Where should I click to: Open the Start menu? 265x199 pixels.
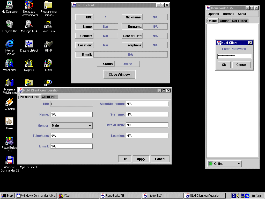point(8,196)
